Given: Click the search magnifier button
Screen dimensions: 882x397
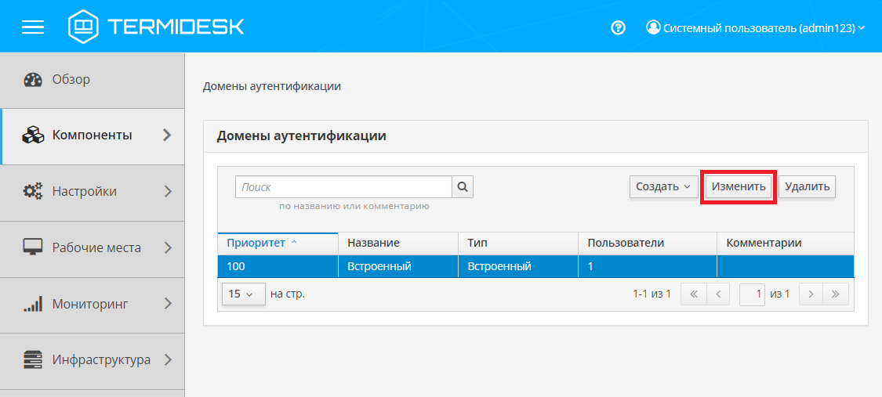Looking at the screenshot, I should click(x=463, y=187).
